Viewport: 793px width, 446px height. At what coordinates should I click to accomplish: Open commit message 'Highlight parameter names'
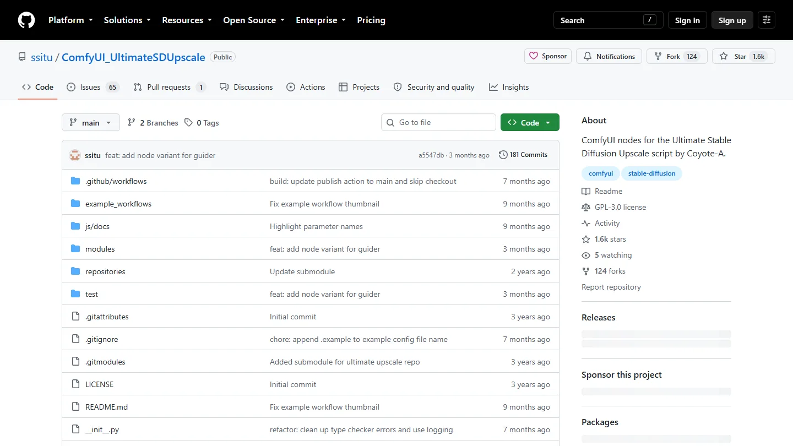316,226
